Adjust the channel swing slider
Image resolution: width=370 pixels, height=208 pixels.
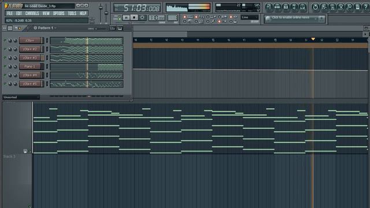101,29
